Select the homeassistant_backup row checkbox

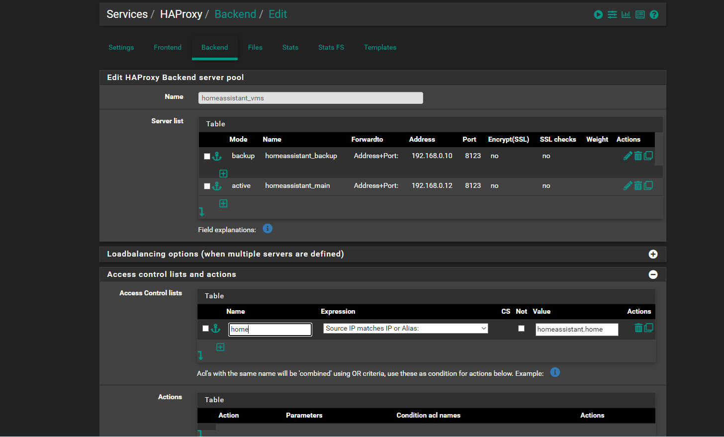pos(207,156)
